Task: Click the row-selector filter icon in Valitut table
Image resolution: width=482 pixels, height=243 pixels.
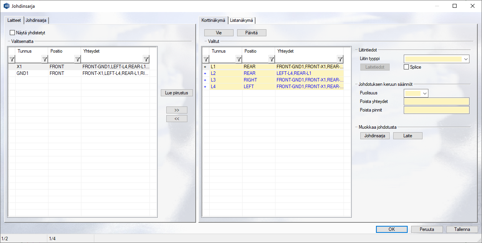Action: [206, 59]
